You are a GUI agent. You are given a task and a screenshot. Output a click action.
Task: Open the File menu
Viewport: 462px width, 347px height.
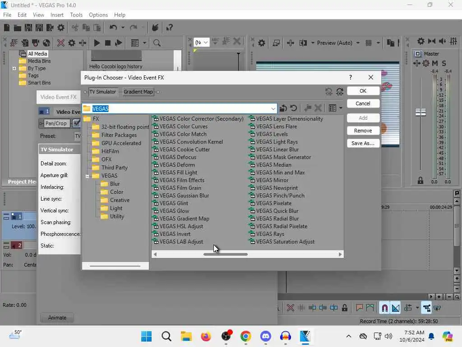7,15
